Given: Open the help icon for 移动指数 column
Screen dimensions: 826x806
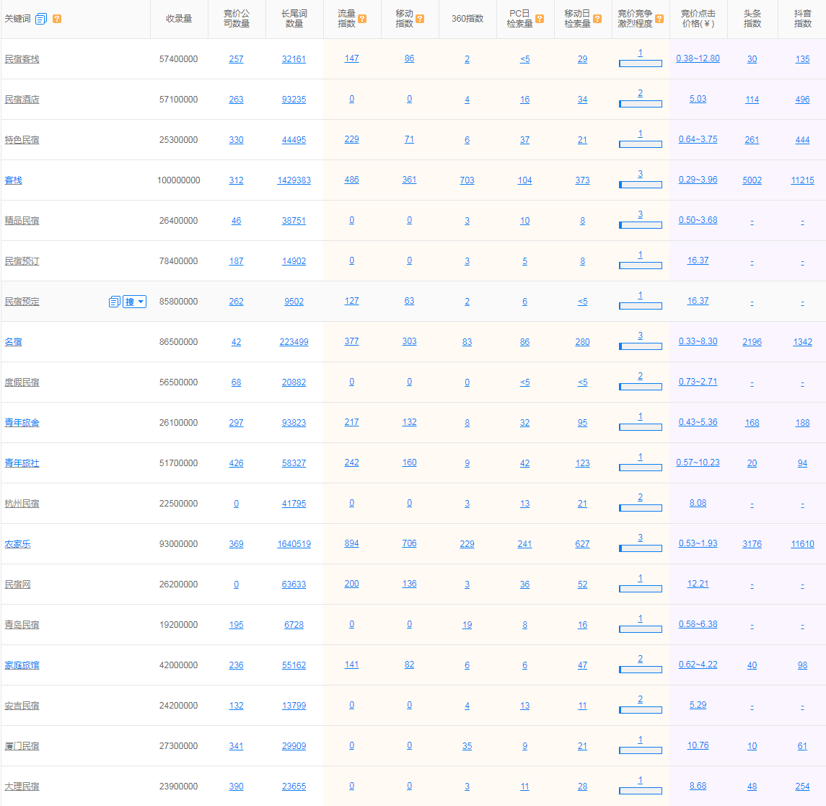Looking at the screenshot, I should (x=420, y=19).
